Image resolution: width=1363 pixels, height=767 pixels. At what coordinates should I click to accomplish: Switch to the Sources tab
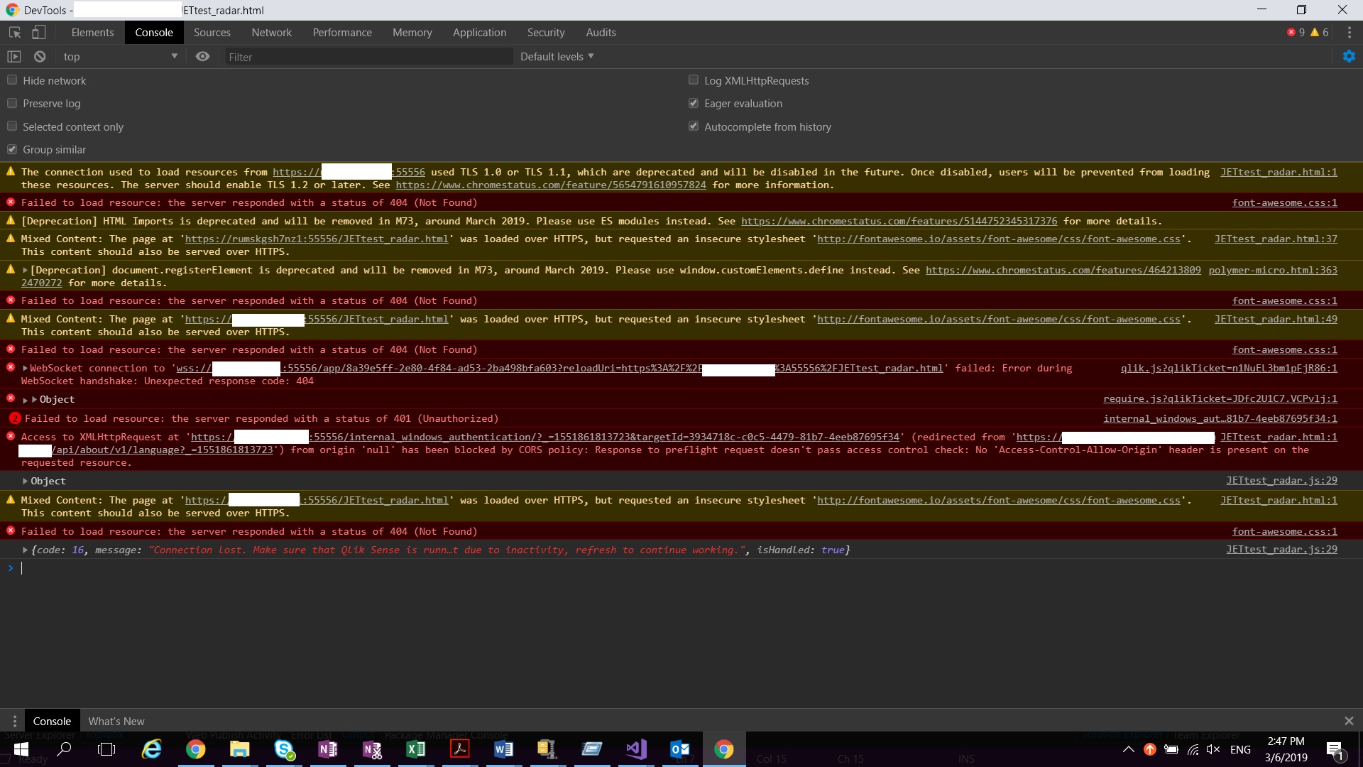click(x=212, y=33)
